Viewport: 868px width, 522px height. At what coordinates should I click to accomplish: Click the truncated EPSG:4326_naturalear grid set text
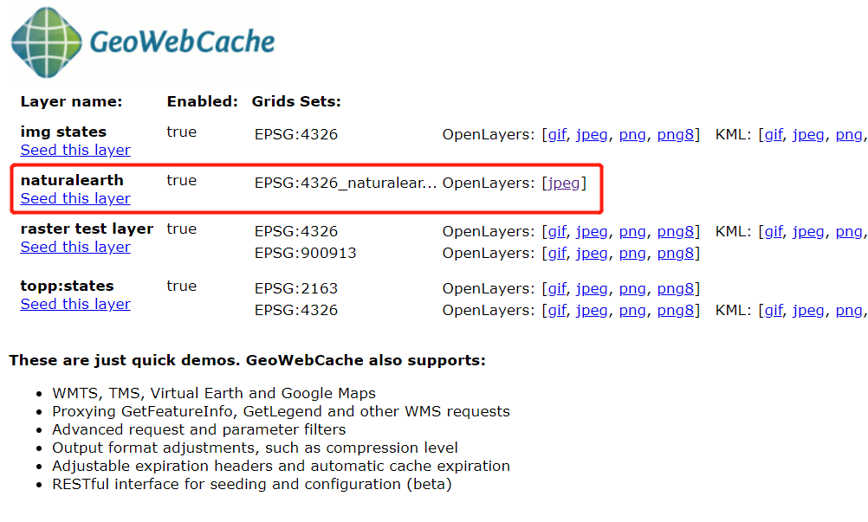346,183
